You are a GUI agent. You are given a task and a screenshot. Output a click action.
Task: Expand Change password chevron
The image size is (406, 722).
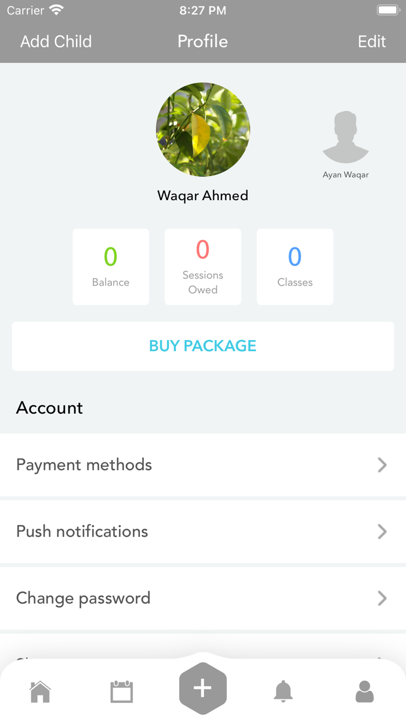point(382,598)
